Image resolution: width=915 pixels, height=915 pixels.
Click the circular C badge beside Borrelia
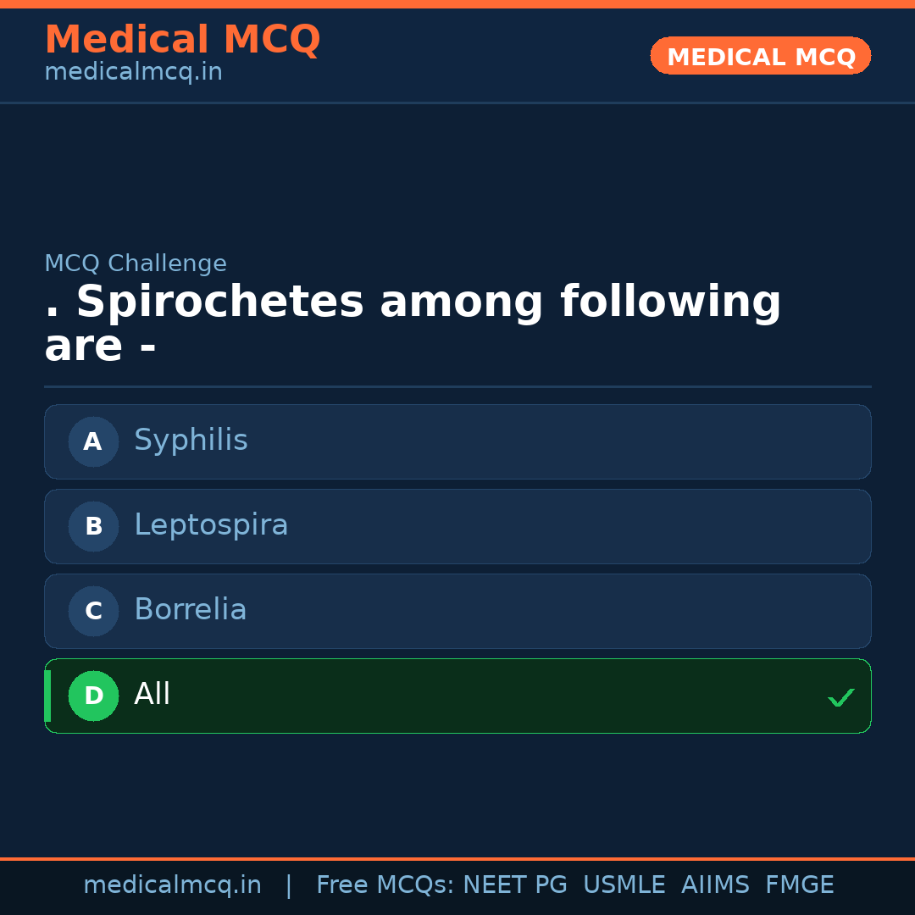click(x=93, y=611)
